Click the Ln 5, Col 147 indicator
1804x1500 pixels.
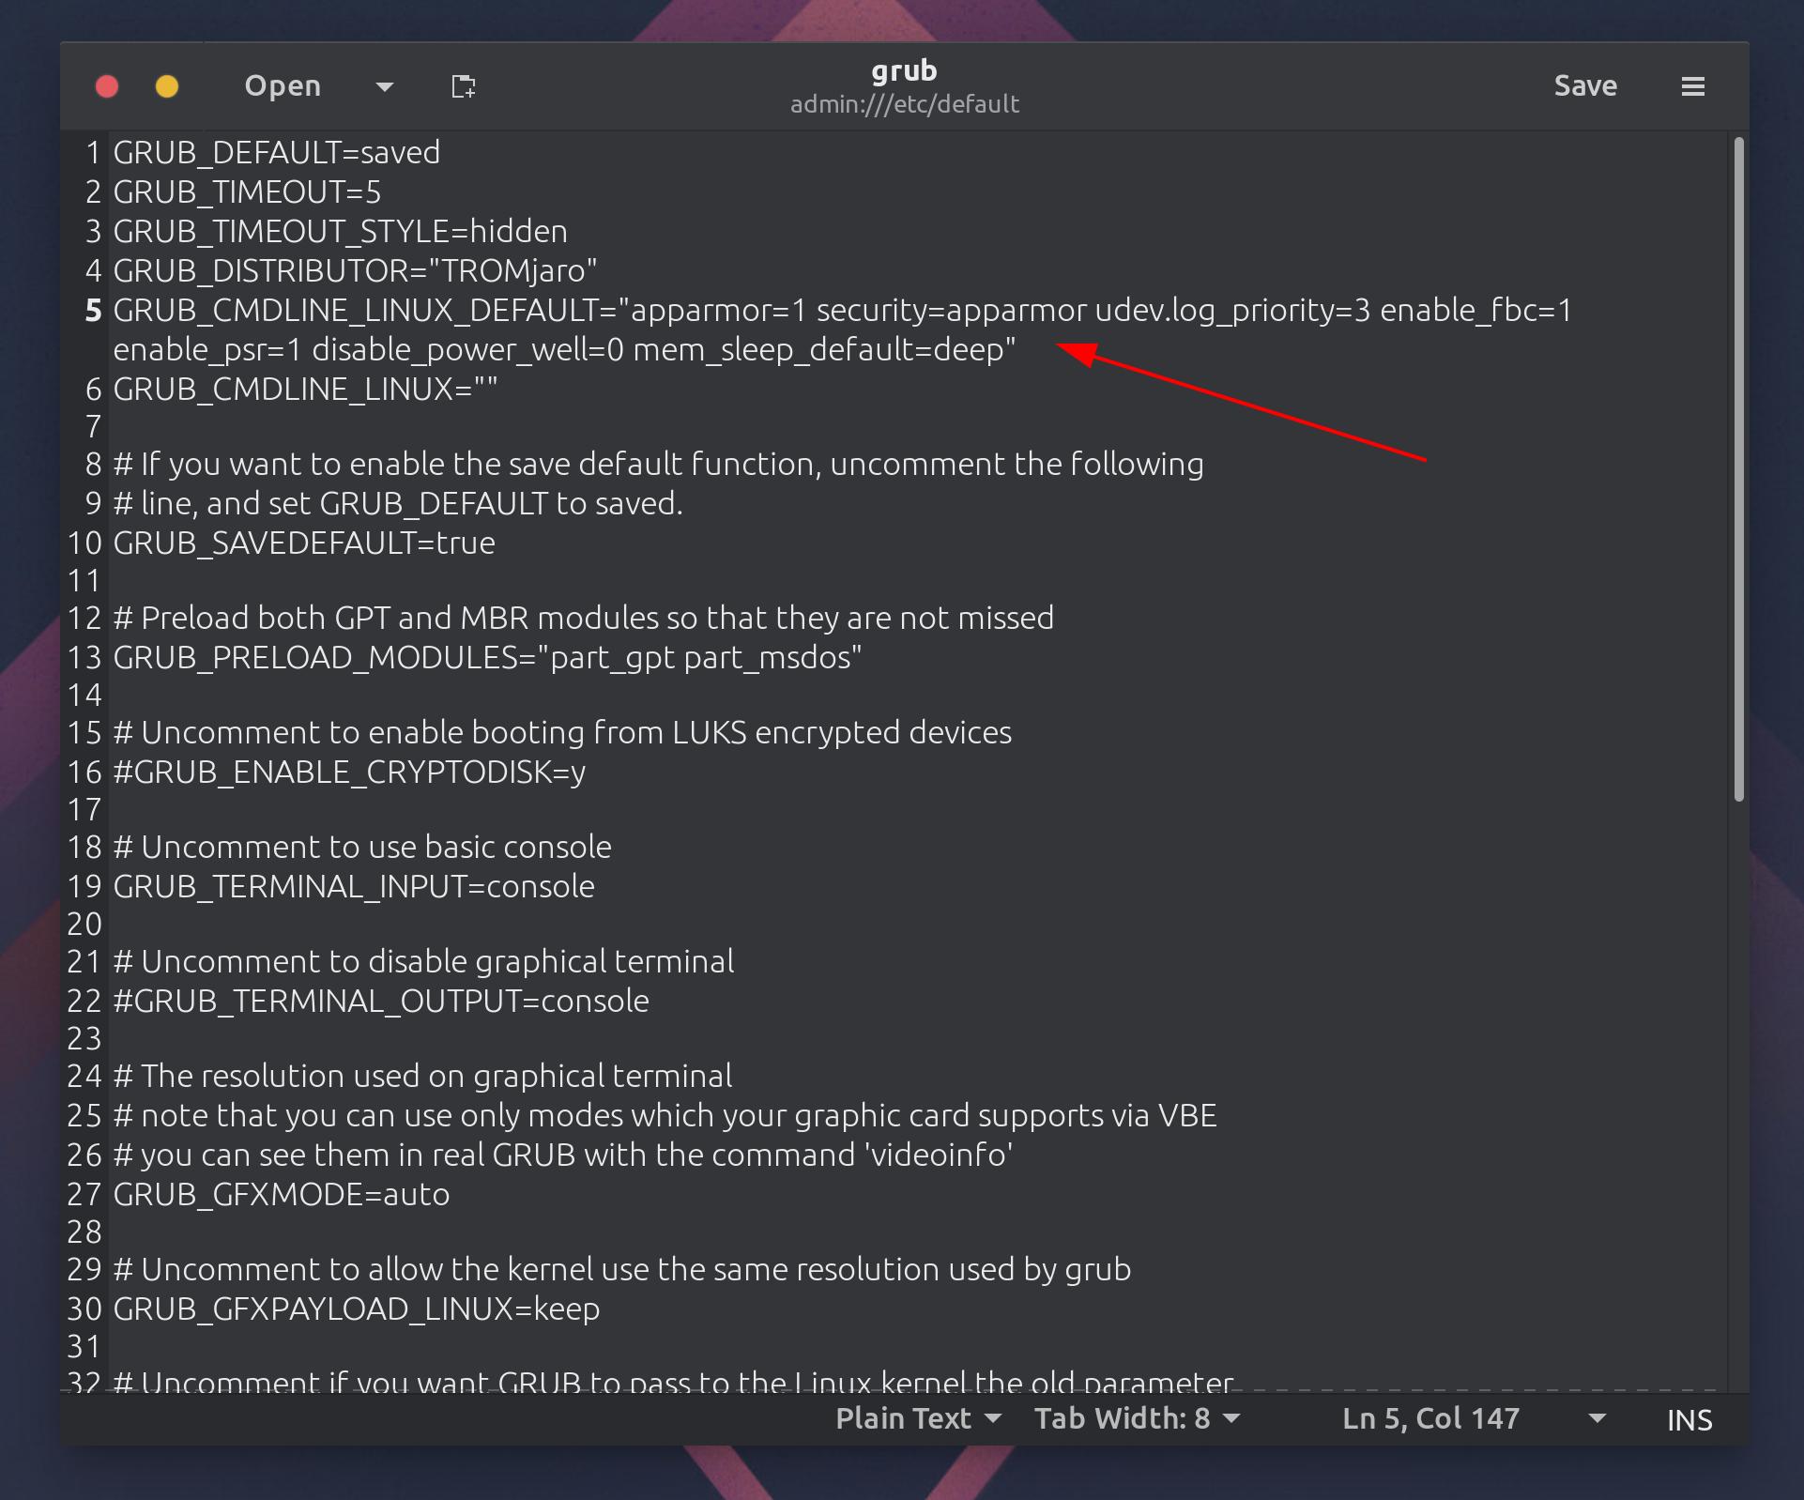pyautogui.click(x=1429, y=1418)
